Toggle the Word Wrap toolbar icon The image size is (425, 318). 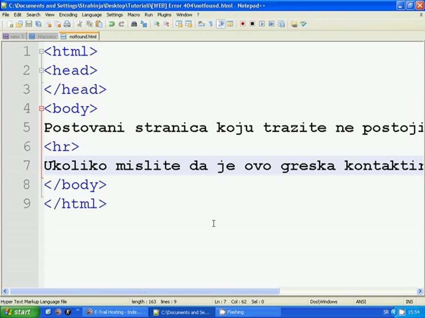pyautogui.click(x=201, y=24)
